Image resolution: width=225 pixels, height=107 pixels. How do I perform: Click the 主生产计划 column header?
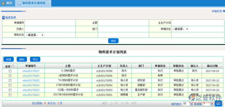pyautogui.click(x=104, y=66)
